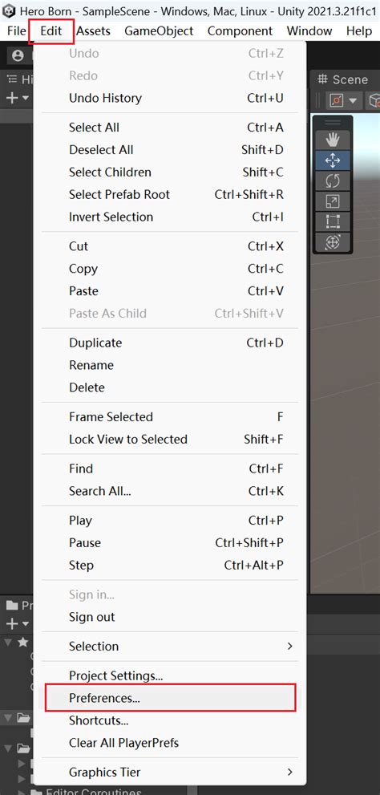Select the Move tool

click(333, 161)
